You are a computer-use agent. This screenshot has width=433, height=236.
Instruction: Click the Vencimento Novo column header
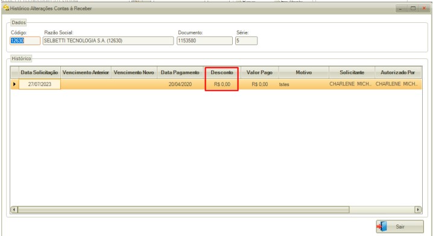coord(134,72)
